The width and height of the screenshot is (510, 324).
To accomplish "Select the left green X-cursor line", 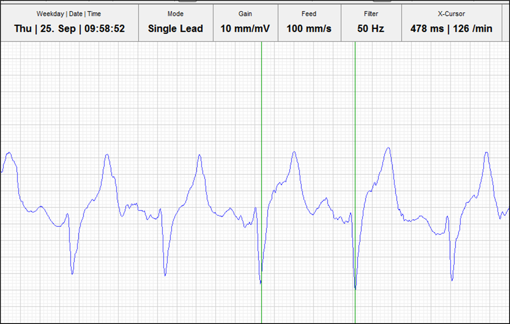I will point(261,115).
